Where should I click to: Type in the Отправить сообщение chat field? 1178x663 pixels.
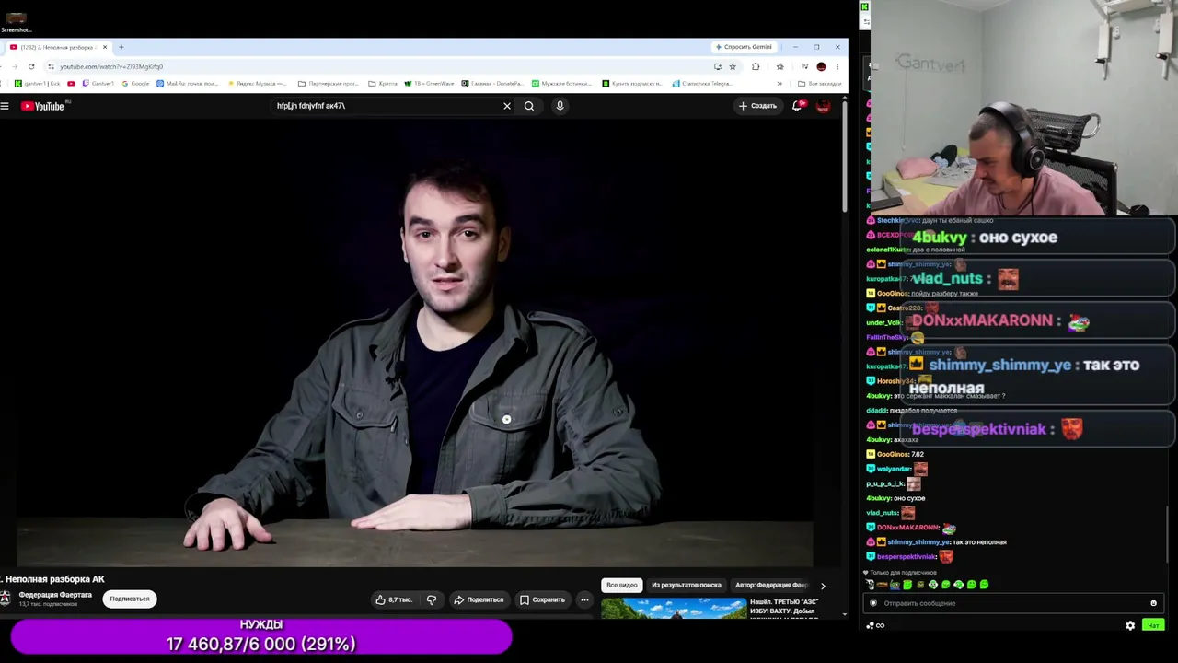[x=1012, y=603]
